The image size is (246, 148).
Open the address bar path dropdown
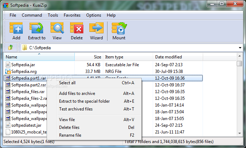click(240, 48)
